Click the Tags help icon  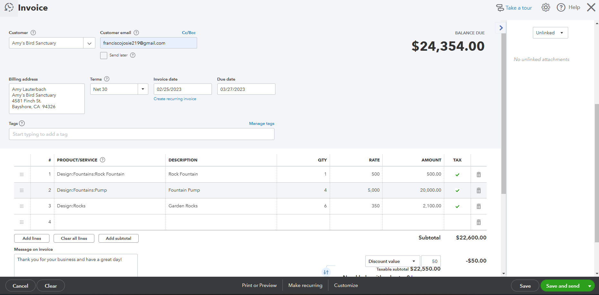point(22,123)
